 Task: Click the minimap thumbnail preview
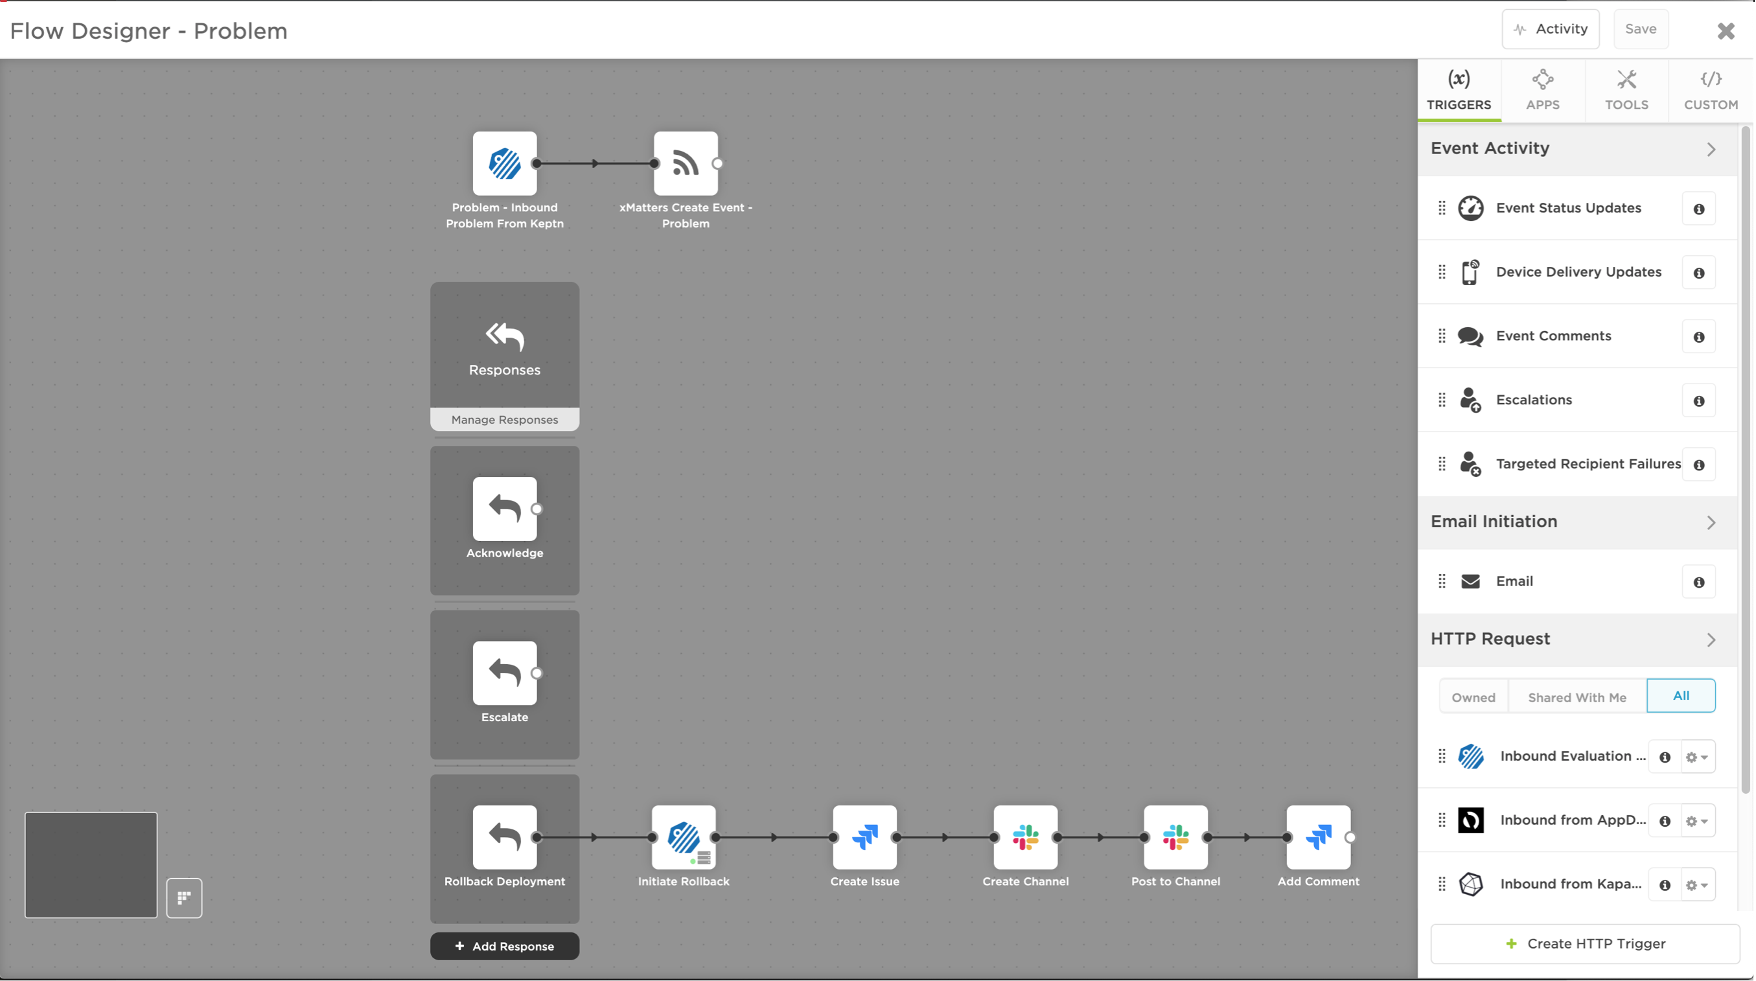point(91,864)
